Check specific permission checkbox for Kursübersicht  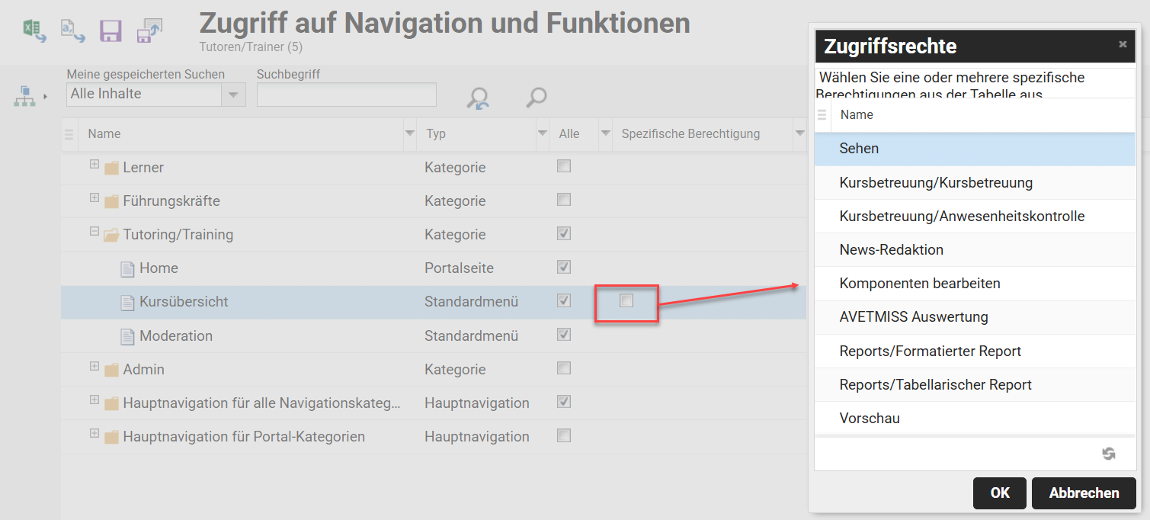(626, 300)
